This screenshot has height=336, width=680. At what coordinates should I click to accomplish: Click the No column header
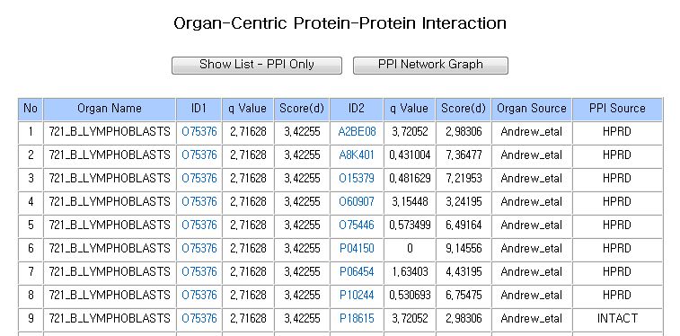pyautogui.click(x=31, y=109)
